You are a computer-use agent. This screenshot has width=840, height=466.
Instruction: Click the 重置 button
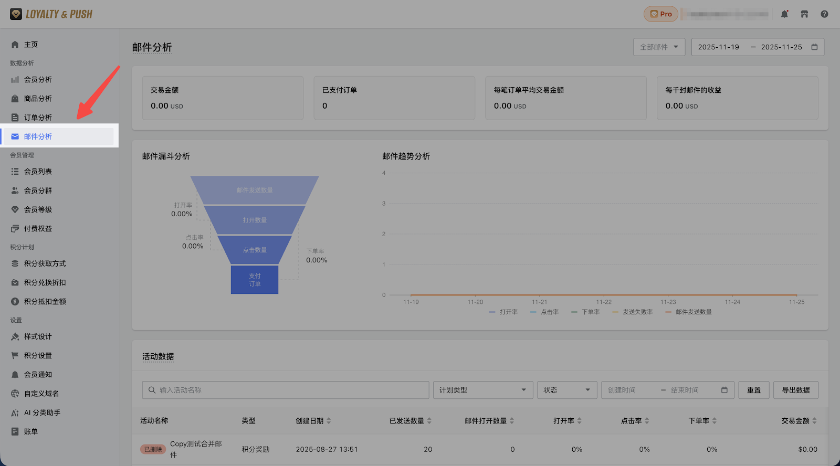pos(753,390)
